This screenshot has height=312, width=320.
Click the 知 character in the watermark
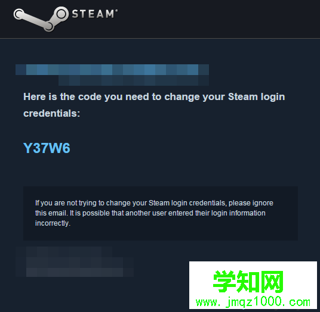[x=248, y=282]
